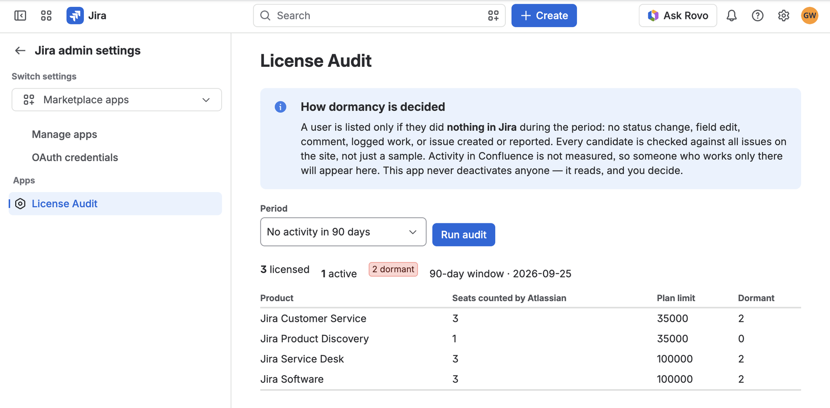Image resolution: width=830 pixels, height=408 pixels.
Task: Click the License Audit hexagon icon in sidebar
Action: click(20, 204)
